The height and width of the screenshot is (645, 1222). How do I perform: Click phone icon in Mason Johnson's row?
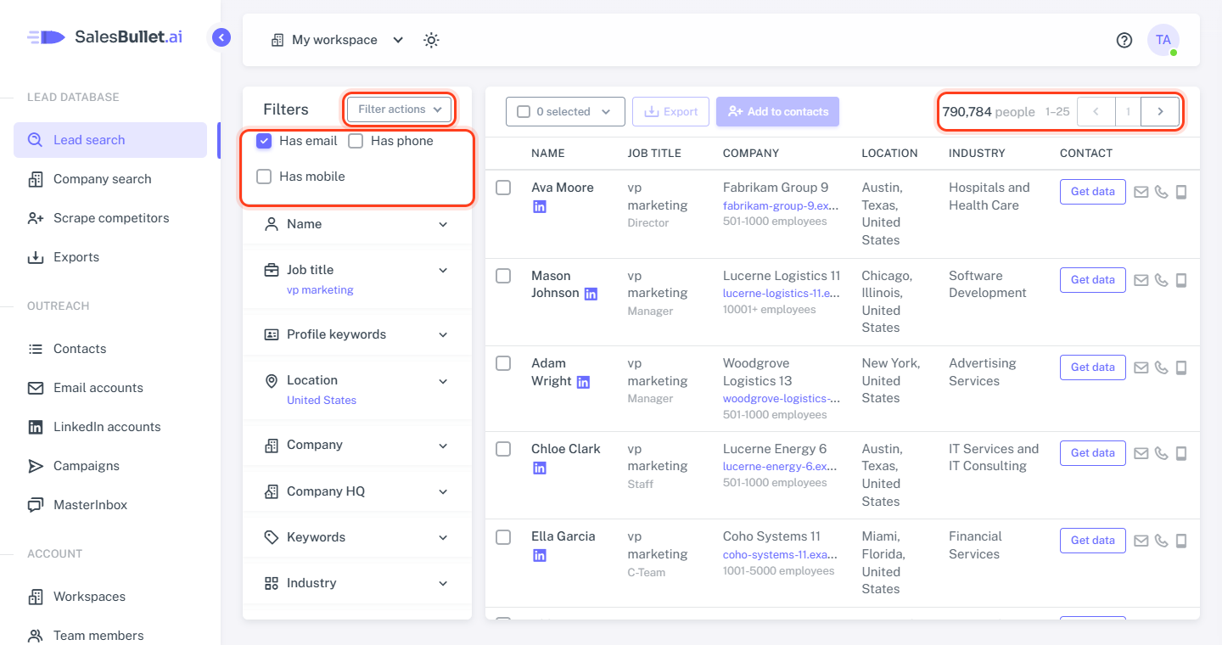(1162, 280)
